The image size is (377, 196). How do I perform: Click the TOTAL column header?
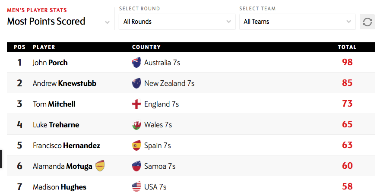(347, 47)
